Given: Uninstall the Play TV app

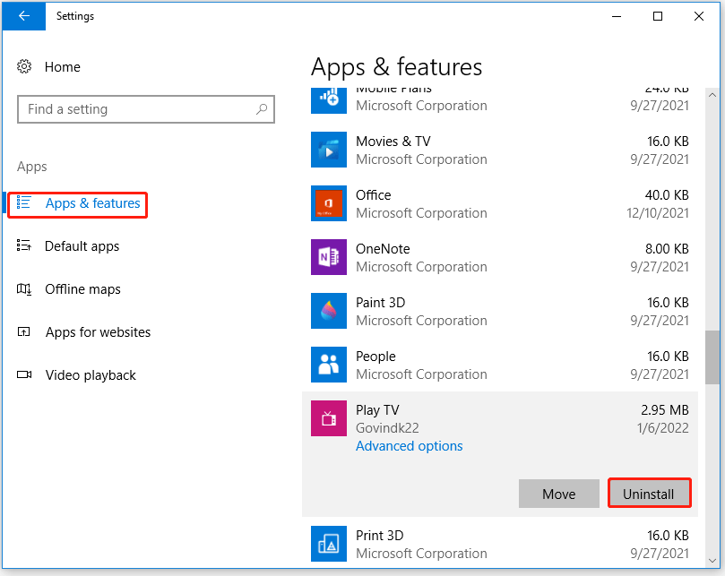Looking at the screenshot, I should (x=649, y=494).
